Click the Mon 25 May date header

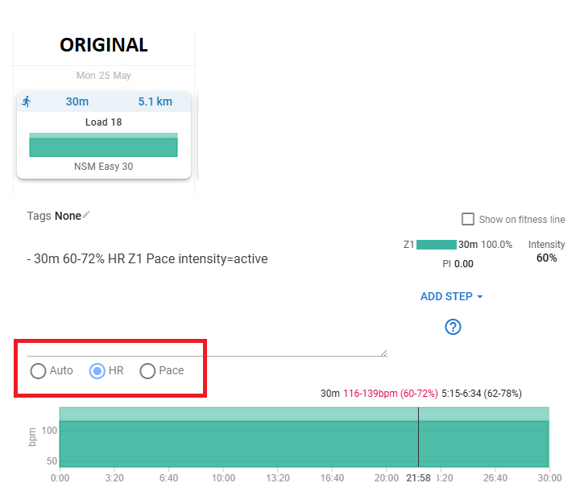click(x=103, y=76)
